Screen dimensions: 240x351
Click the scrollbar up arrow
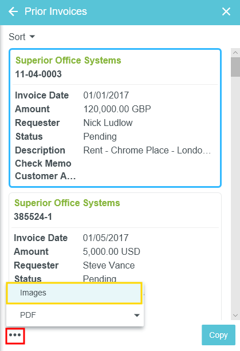(235, 53)
